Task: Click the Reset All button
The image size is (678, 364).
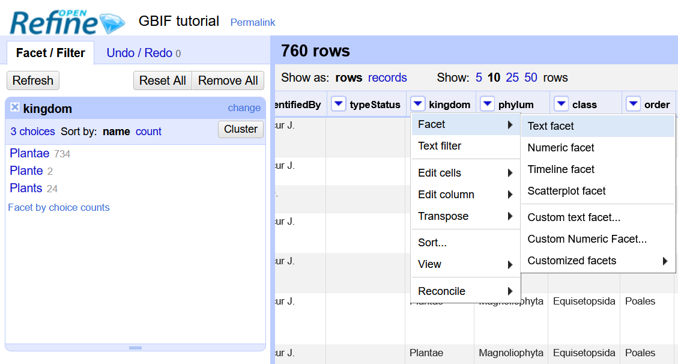Action: pos(163,80)
